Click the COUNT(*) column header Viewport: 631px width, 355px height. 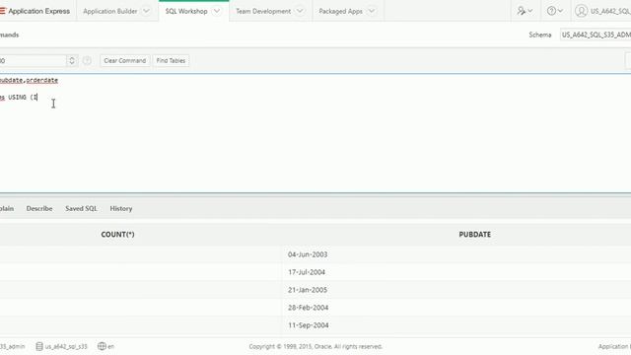(117, 235)
